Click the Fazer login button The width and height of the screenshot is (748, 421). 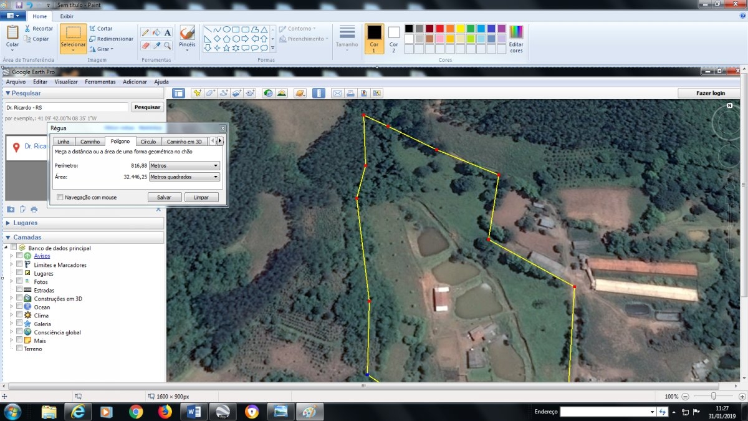(710, 93)
